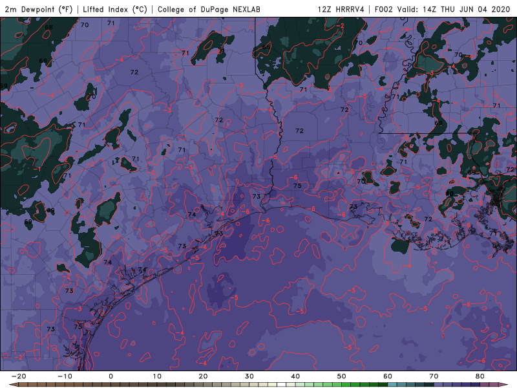The image size is (517, 388).
Task: Click the "20" color scale label
Action: pyautogui.click(x=203, y=376)
